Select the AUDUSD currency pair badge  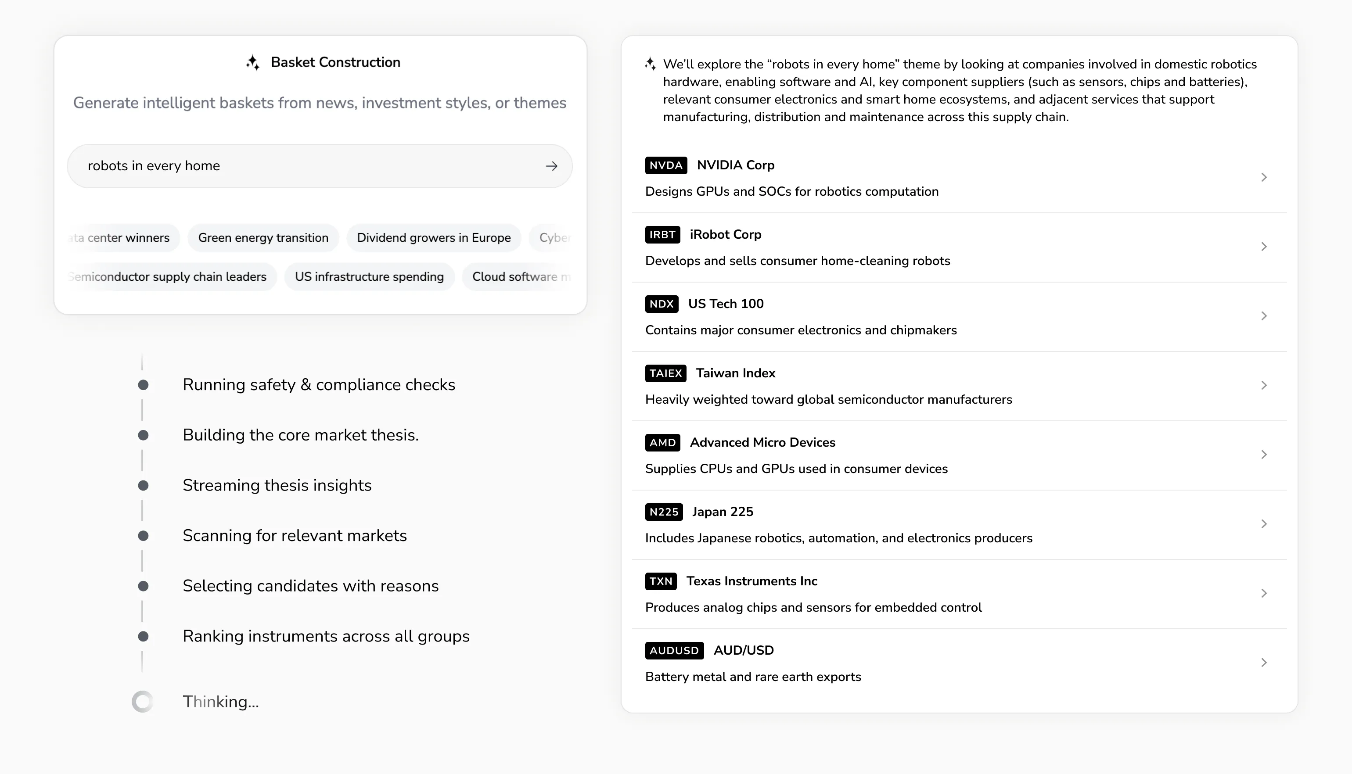tap(674, 650)
